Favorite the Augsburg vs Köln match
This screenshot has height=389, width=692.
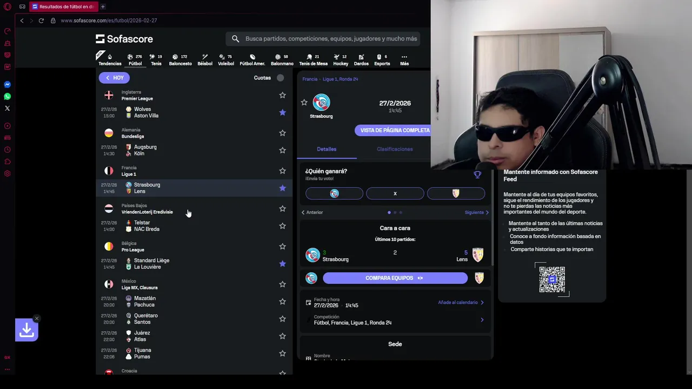[x=282, y=150]
